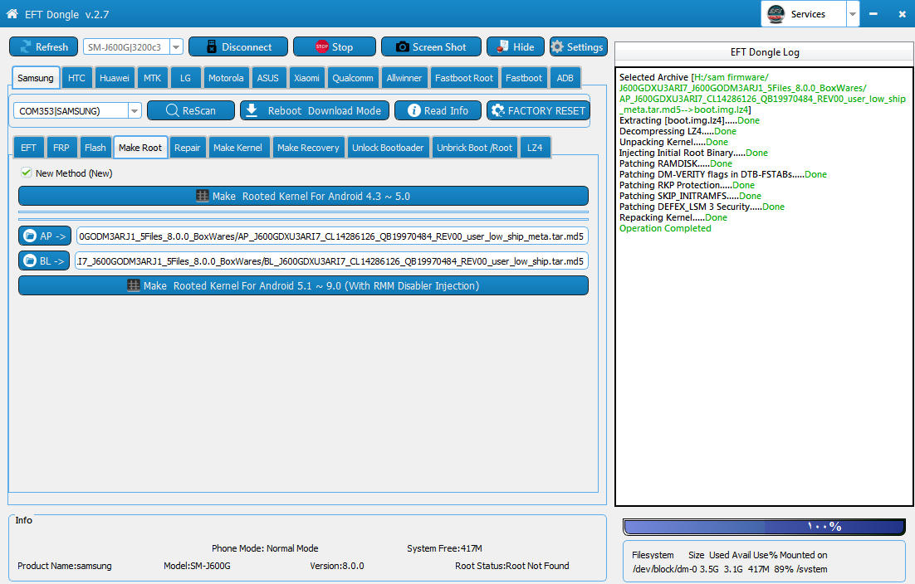This screenshot has height=584, width=915.
Task: Click the Services logo icon
Action: [776, 13]
